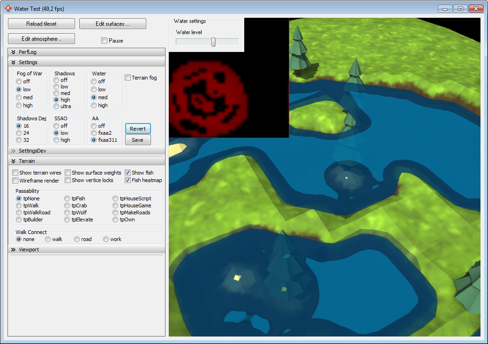Enable Terrain fog

coord(127,78)
